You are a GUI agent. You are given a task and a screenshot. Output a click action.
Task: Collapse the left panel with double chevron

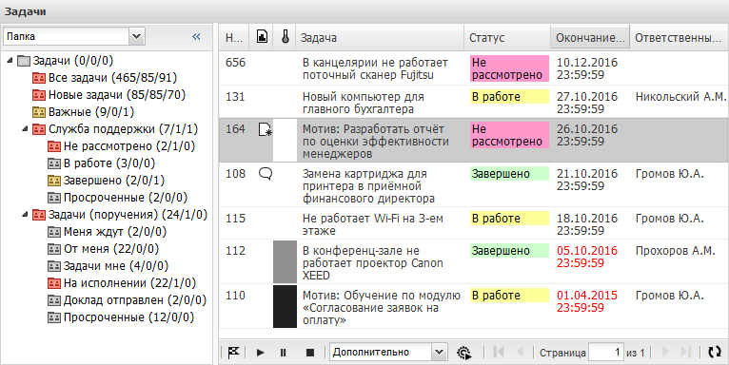pyautogui.click(x=196, y=37)
